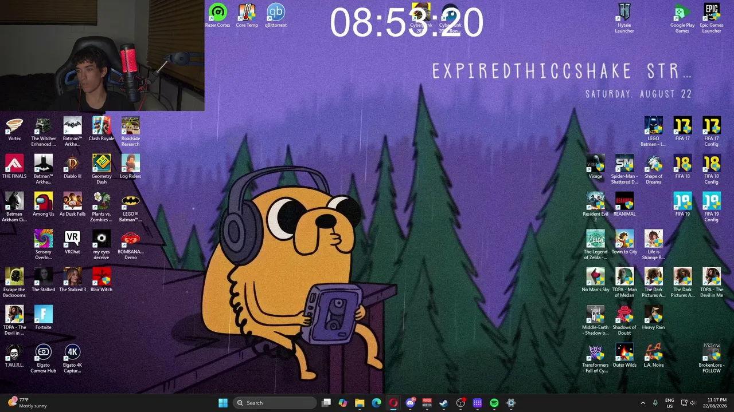Show hidden system tray icons
The image size is (734, 412).
643,403
